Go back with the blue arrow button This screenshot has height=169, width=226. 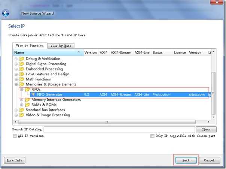[x=6, y=13]
